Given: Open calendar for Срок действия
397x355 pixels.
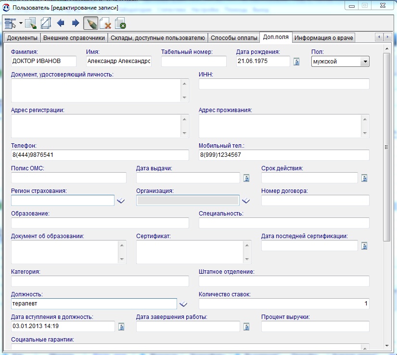Looking at the screenshot, I should tap(364, 178).
